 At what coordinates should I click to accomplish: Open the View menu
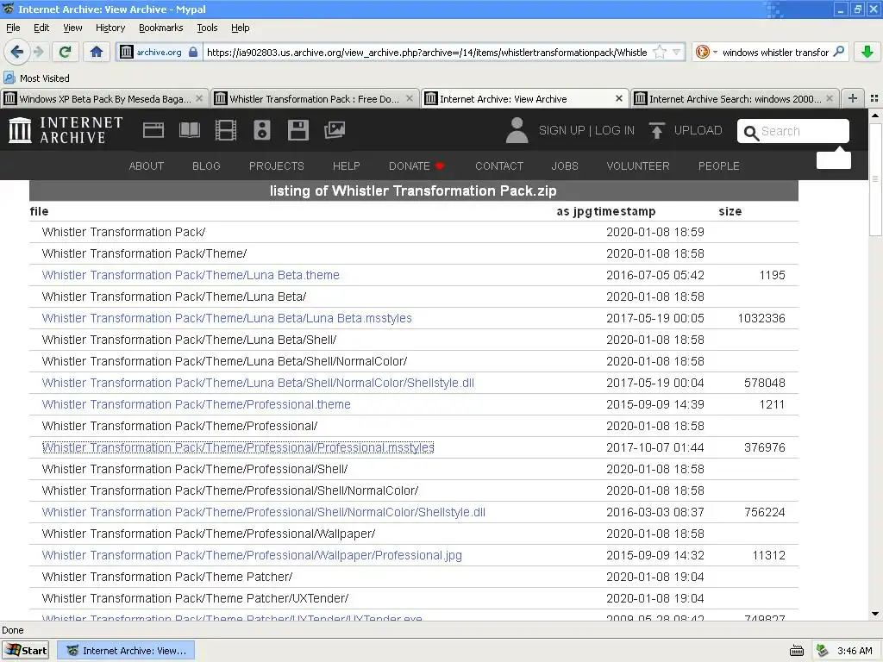coord(72,28)
